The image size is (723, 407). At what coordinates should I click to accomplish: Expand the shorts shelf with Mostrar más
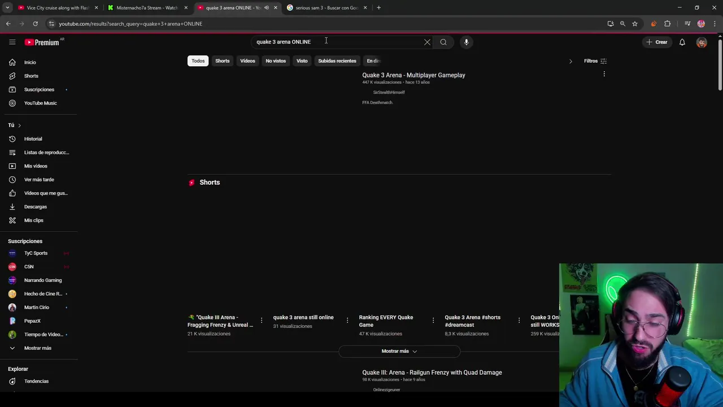point(399,351)
